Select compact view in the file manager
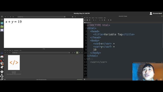The image size is (163, 92). click(82, 53)
